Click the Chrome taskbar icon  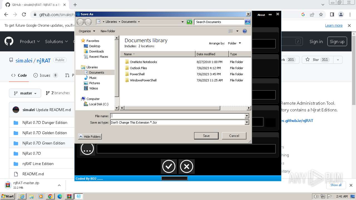(x=50, y=196)
